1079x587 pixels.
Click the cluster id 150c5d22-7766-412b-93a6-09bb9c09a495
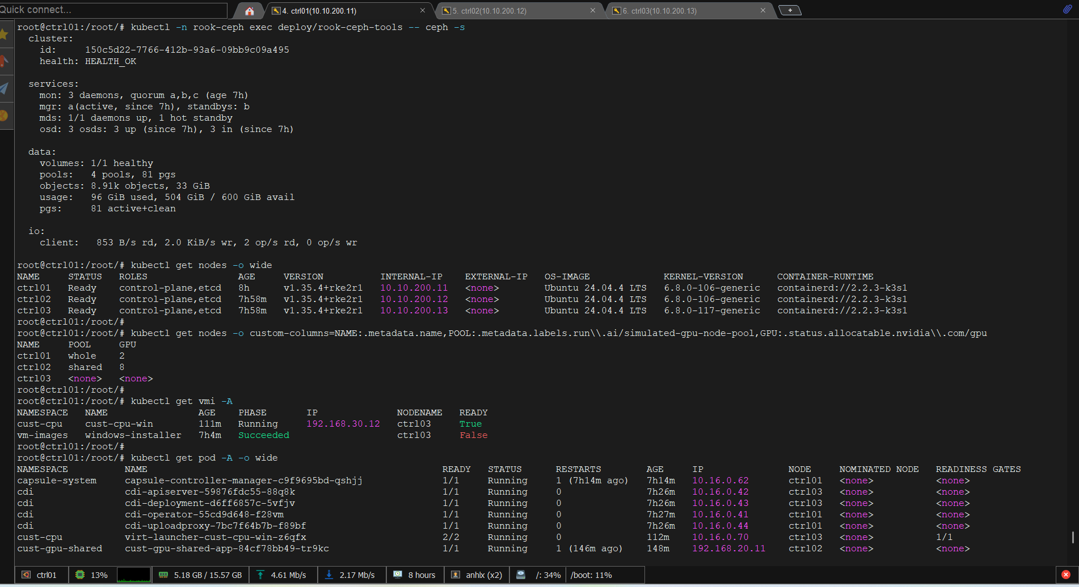pyautogui.click(x=187, y=50)
